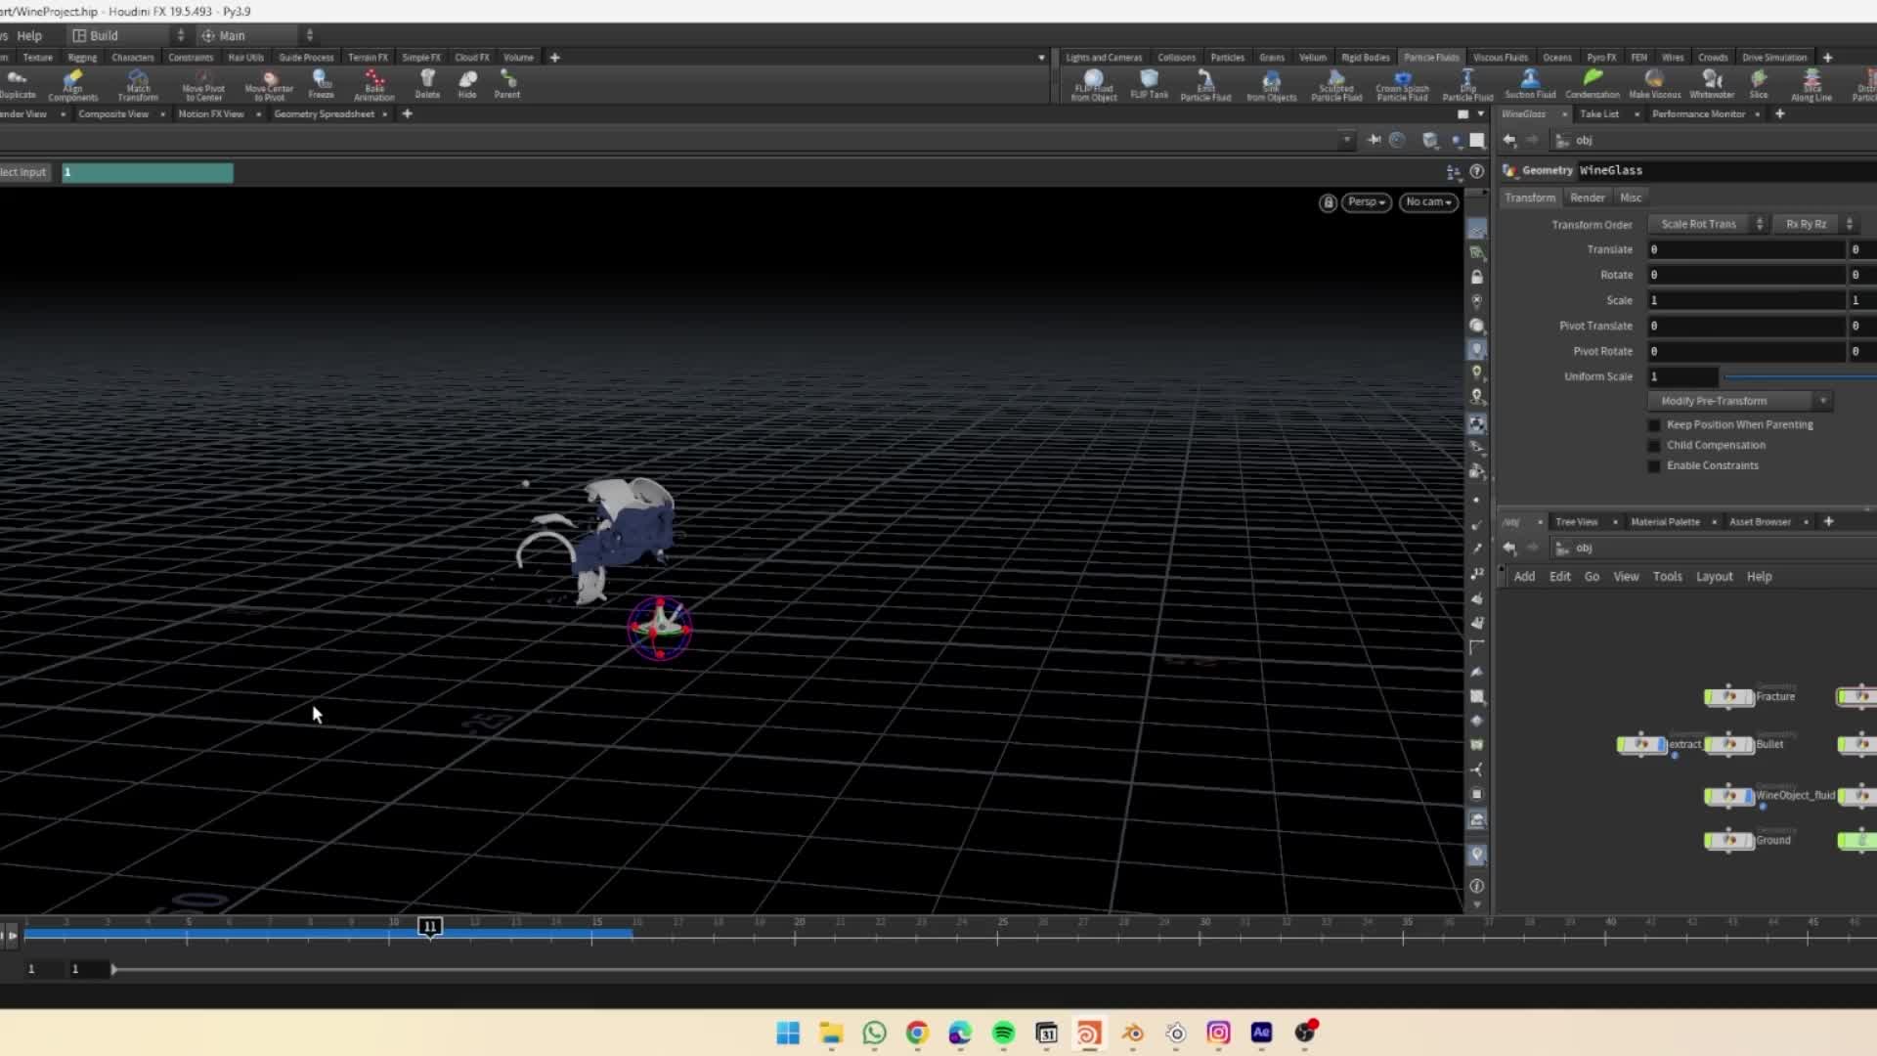This screenshot has width=1877, height=1056.
Task: Toggle the Enable Constraints checkbox
Action: (1654, 466)
